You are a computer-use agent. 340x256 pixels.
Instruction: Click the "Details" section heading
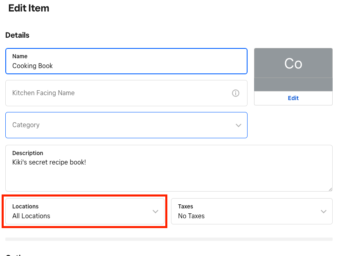(x=17, y=35)
